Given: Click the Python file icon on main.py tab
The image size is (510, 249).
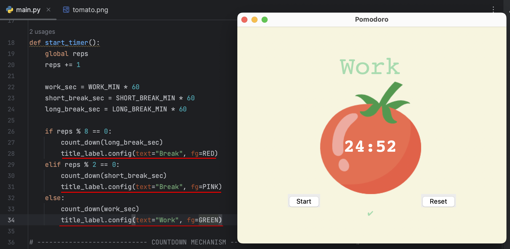Looking at the screenshot, I should point(10,10).
